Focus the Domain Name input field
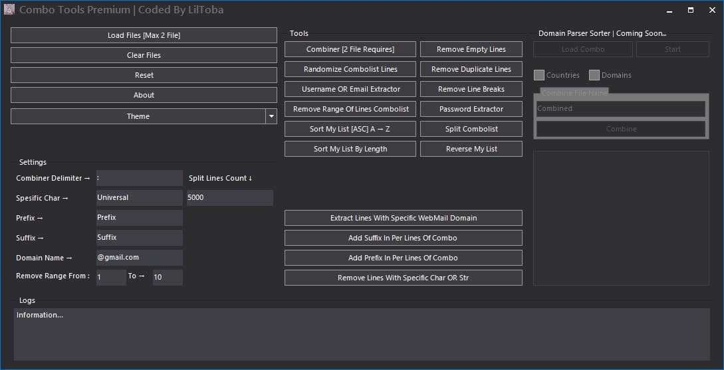The width and height of the screenshot is (724, 370). point(139,258)
